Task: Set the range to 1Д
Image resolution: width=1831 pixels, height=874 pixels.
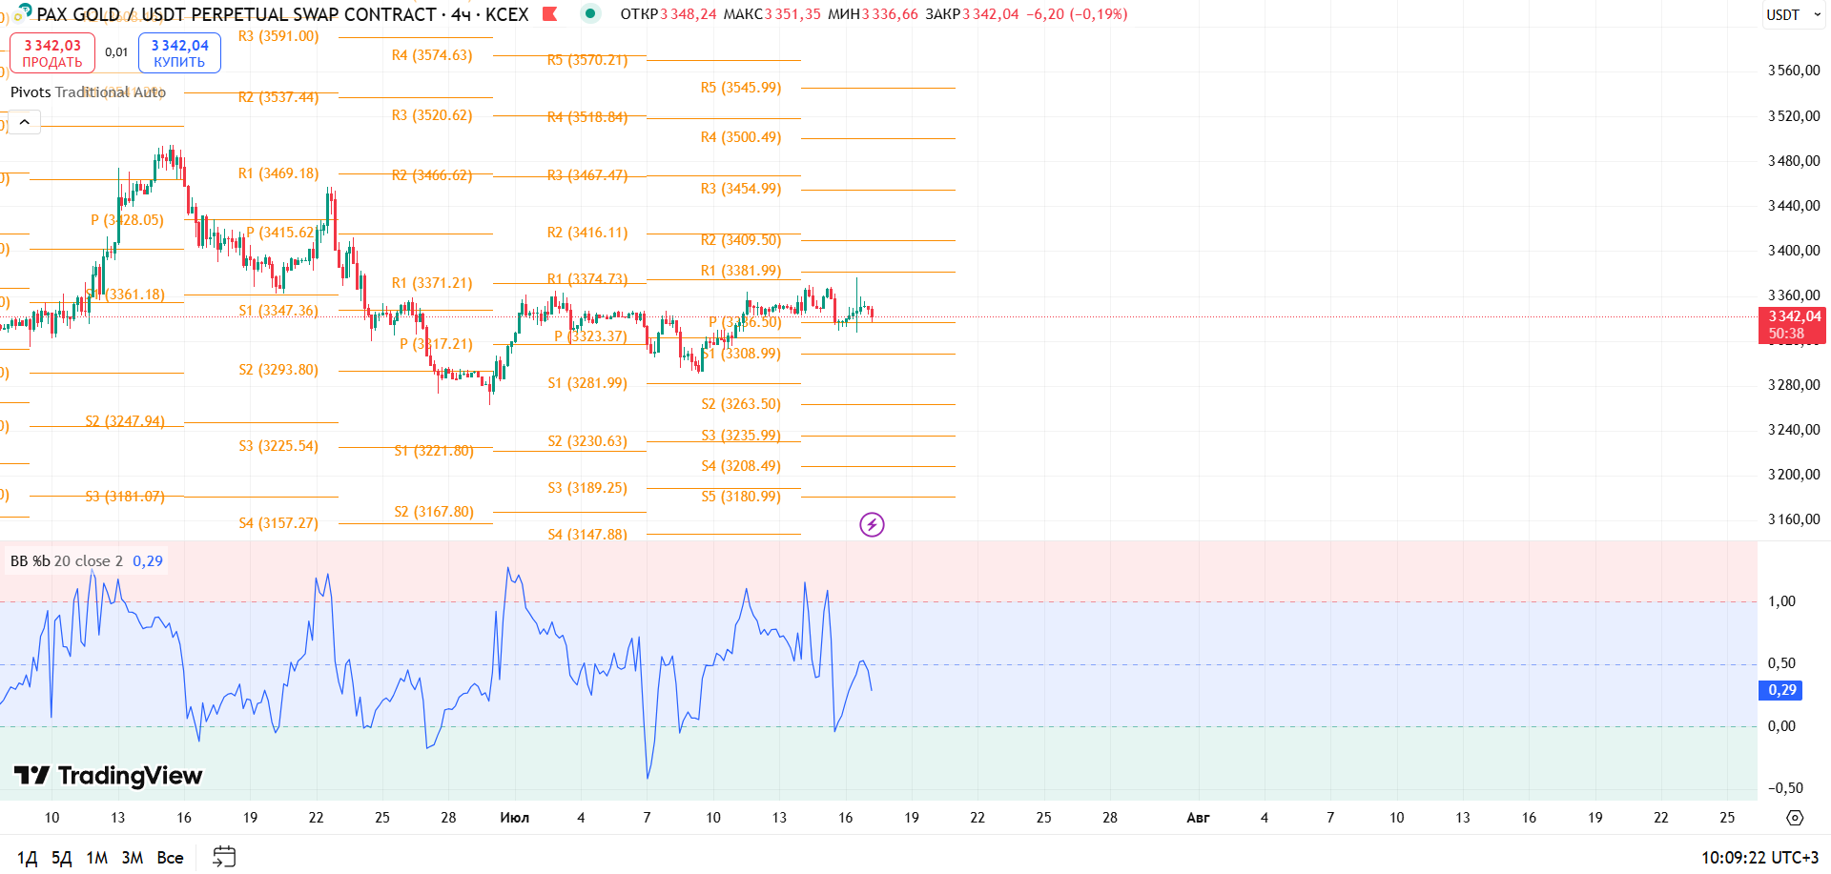Action: [x=27, y=858]
